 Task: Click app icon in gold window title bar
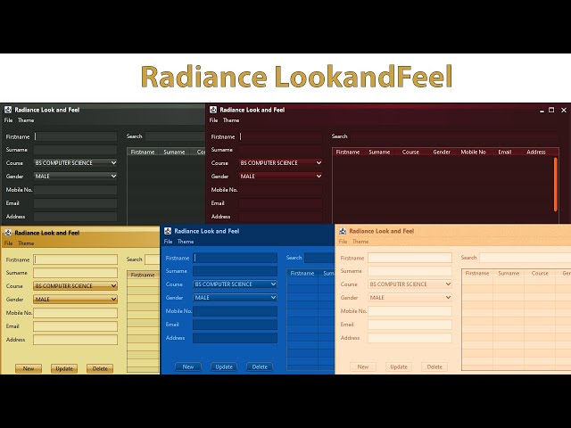tap(8, 233)
